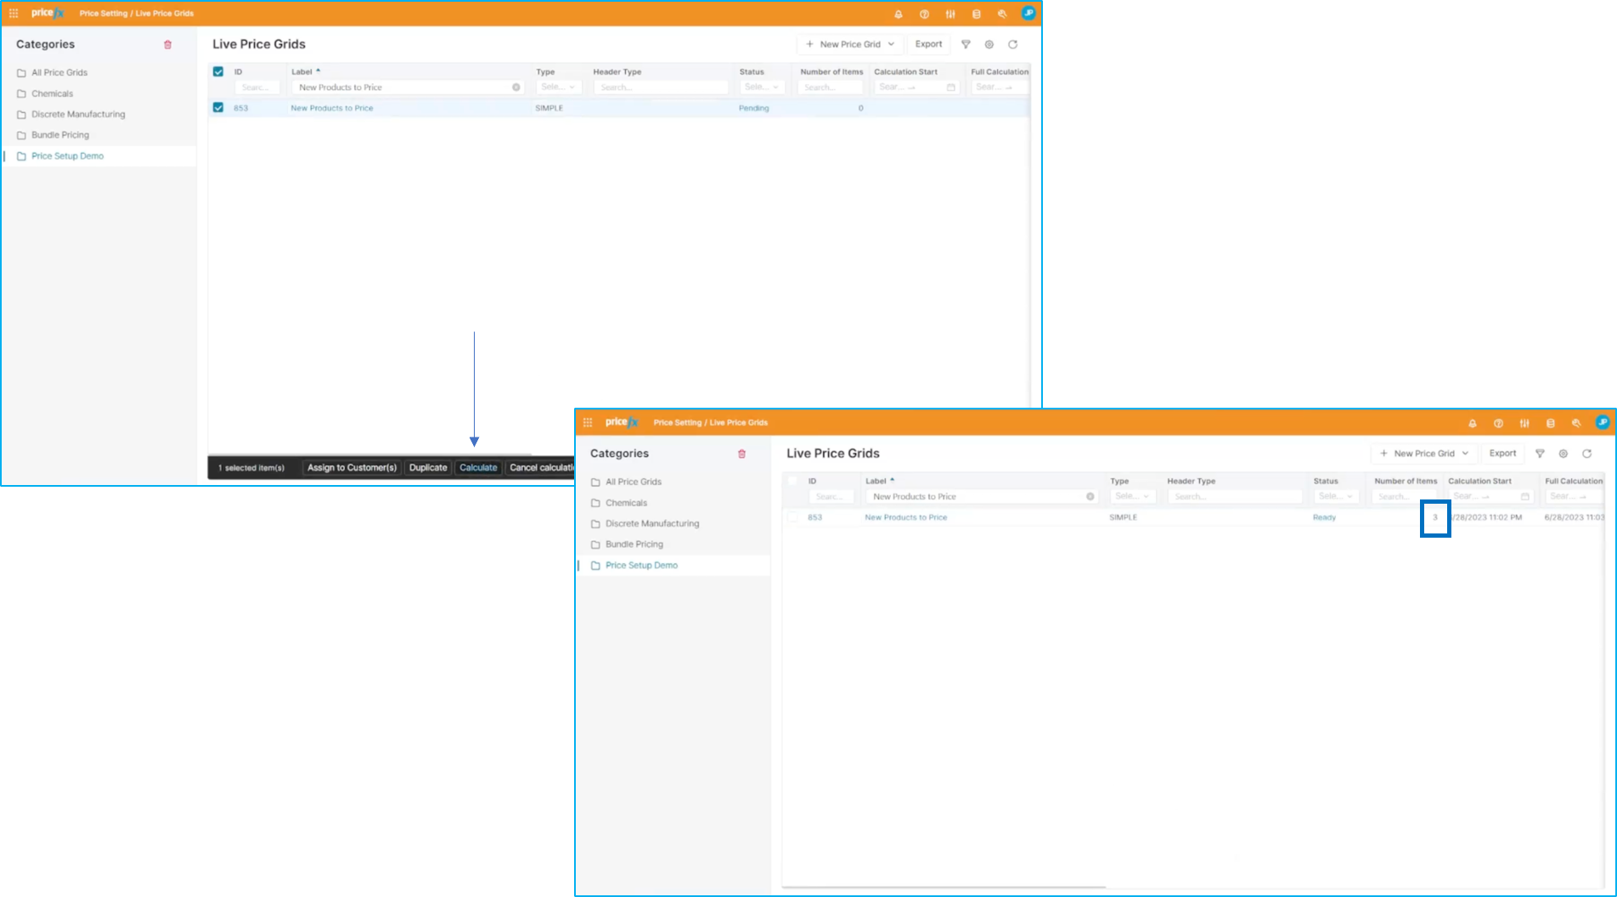The height and width of the screenshot is (897, 1617).
Task: Click notifications bell in lower-right window
Action: coord(1473,423)
